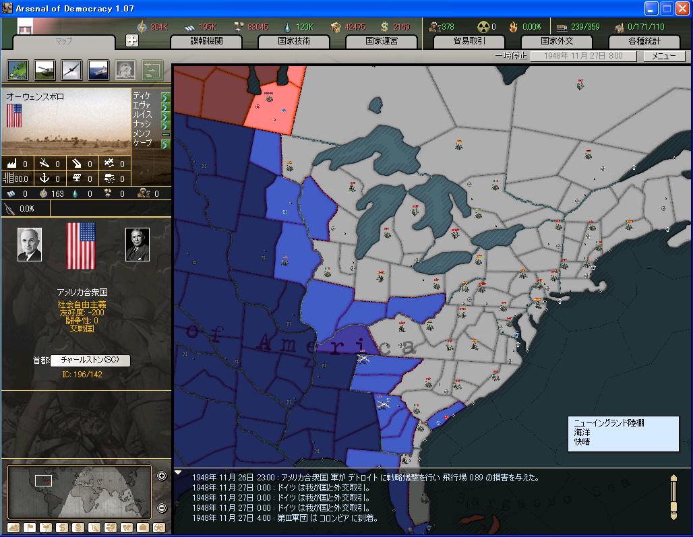
Task: Click the energy lightning icon in top bar
Action: tap(142, 27)
